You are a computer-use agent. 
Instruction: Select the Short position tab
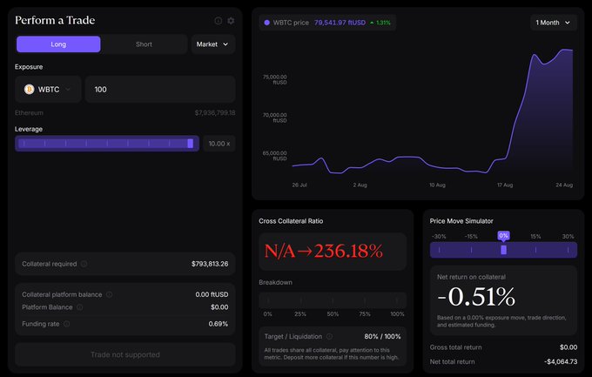pos(144,44)
